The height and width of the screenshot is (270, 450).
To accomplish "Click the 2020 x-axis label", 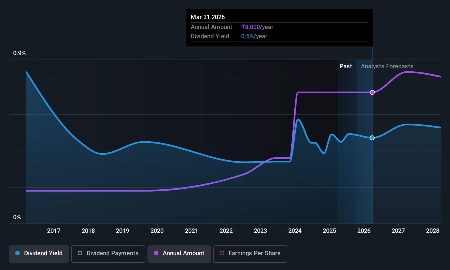I will coord(157,231).
